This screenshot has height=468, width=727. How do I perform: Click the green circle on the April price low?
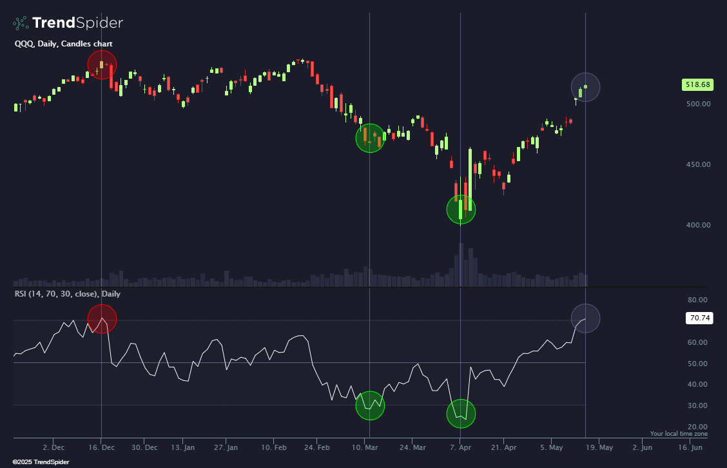coord(461,210)
